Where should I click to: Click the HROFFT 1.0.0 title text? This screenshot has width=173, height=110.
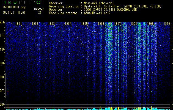coord(21,2)
